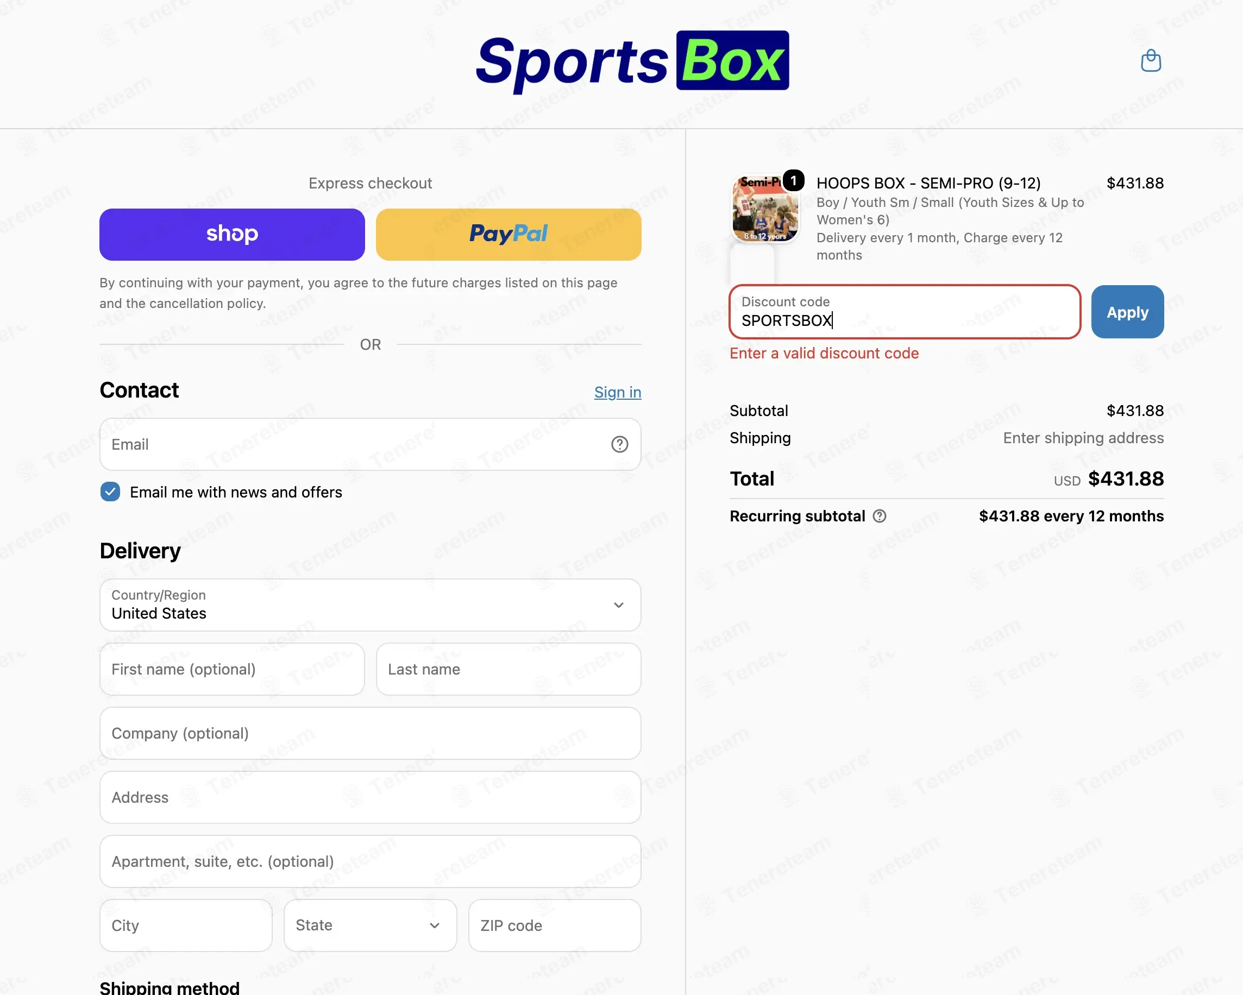Click the SportsBox logo
The image size is (1243, 995).
coord(632,62)
